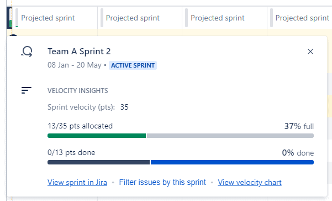
Task: Click capacity bar handle of fourth projected sprint
Action: point(271,18)
